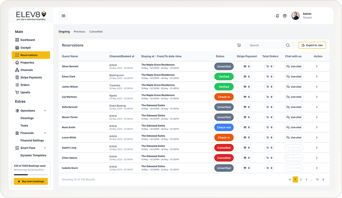Click the cart orders icon for Ethan Clark

tap(269, 77)
